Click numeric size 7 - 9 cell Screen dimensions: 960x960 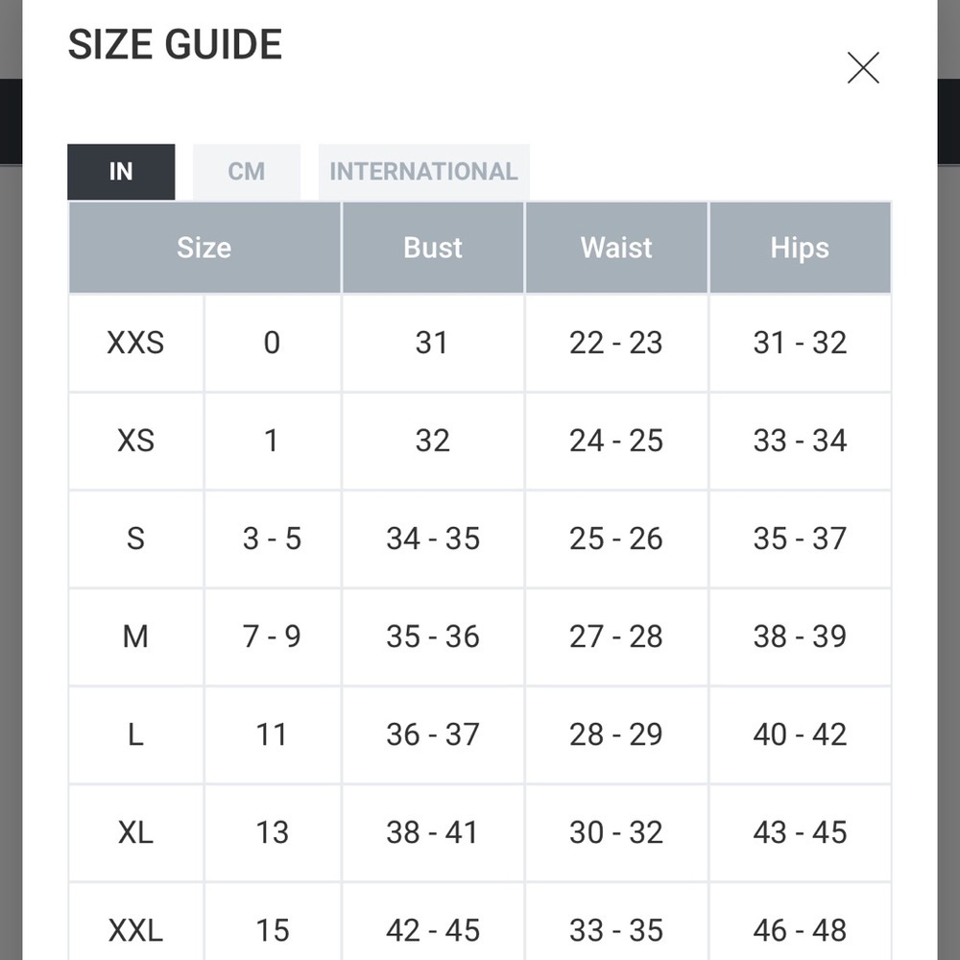272,636
